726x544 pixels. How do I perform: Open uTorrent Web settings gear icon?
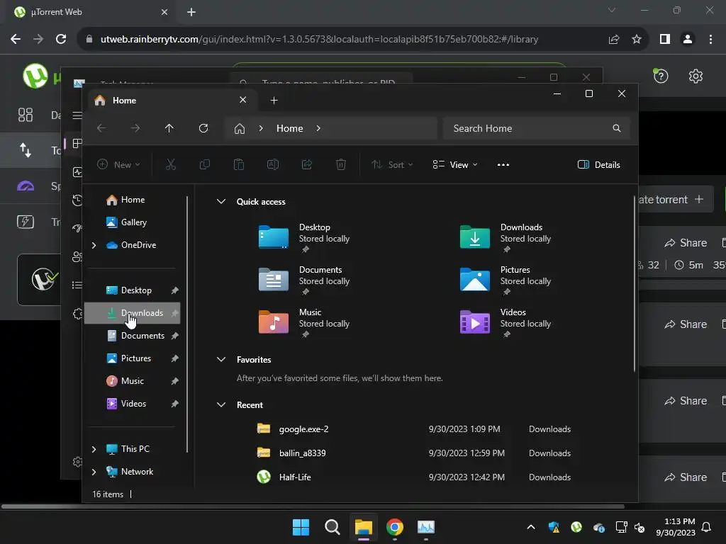point(696,76)
